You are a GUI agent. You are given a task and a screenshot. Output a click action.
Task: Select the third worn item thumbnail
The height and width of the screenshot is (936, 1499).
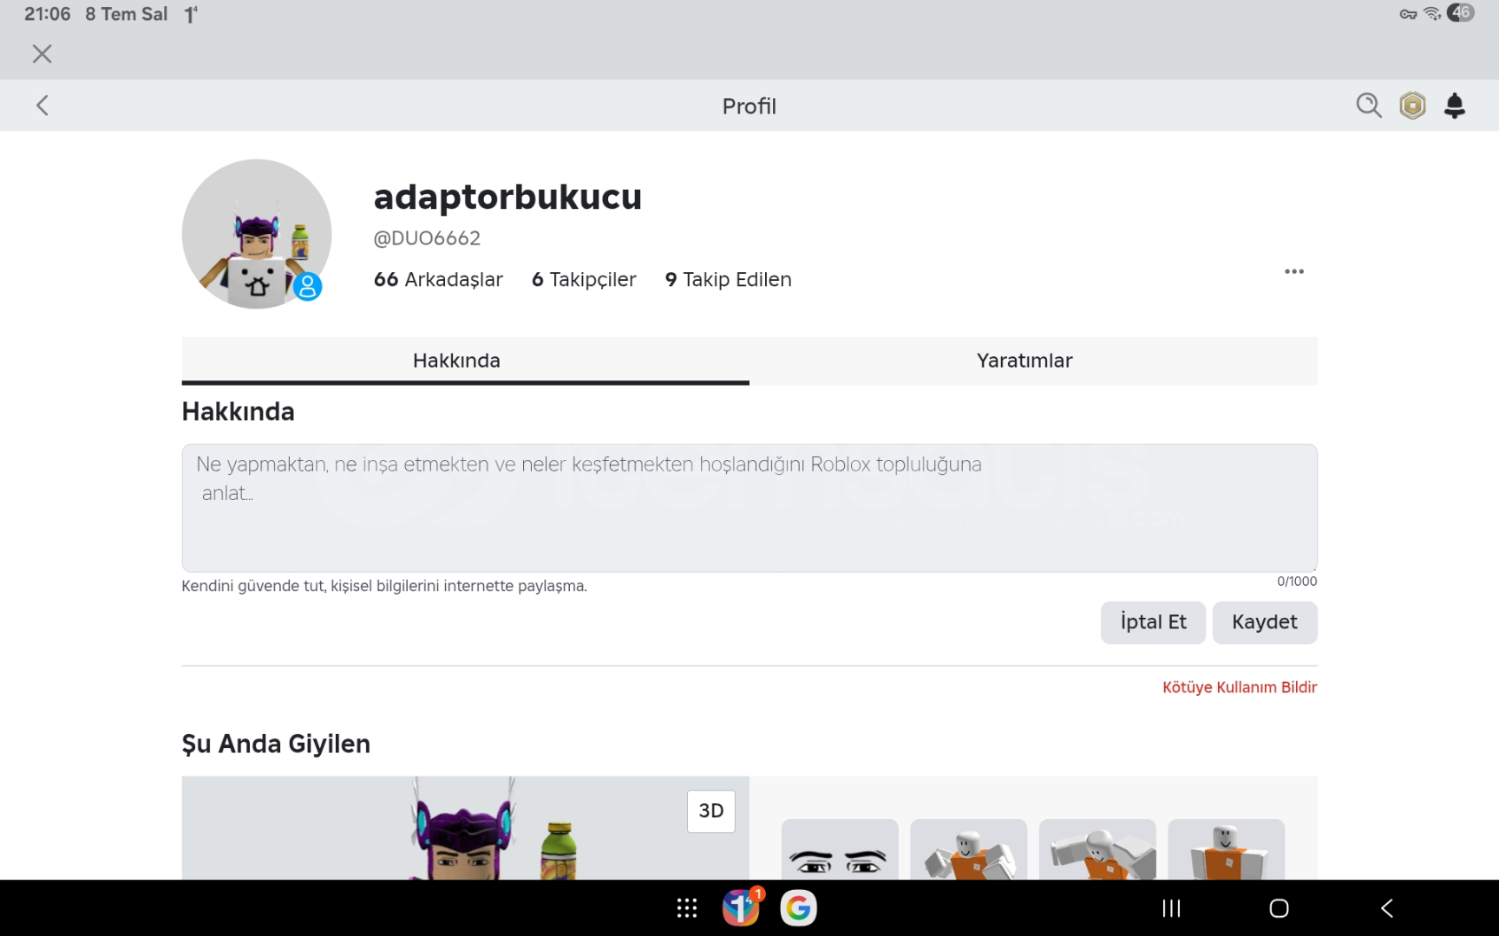click(1096, 849)
